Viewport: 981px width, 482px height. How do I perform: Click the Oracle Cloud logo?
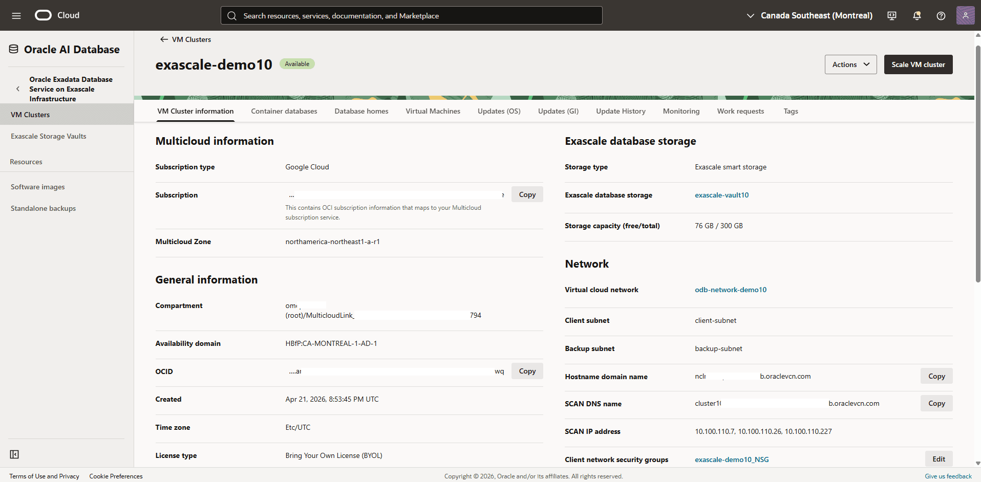[57, 15]
